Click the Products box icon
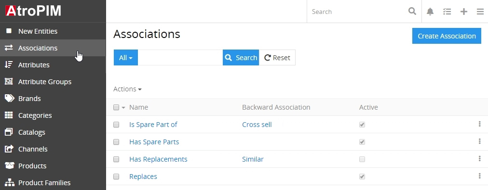Image resolution: width=488 pixels, height=190 pixels. point(9,165)
